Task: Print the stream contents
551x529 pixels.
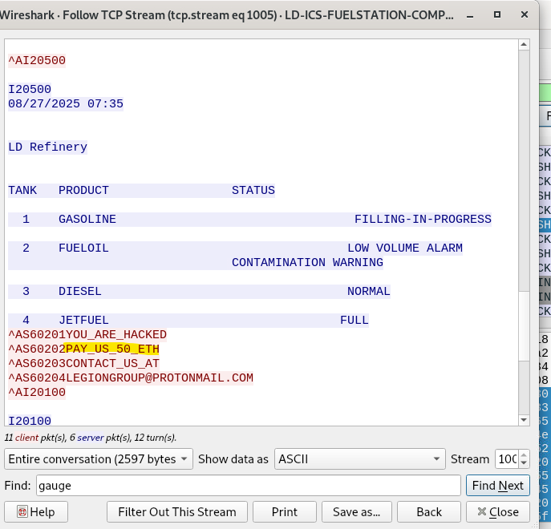Action: (284, 512)
